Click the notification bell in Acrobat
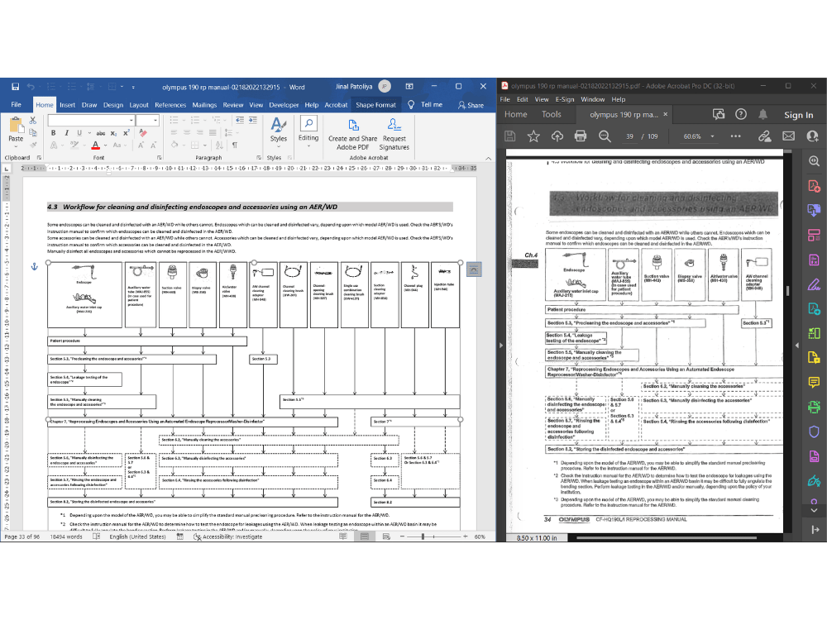 tap(762, 114)
